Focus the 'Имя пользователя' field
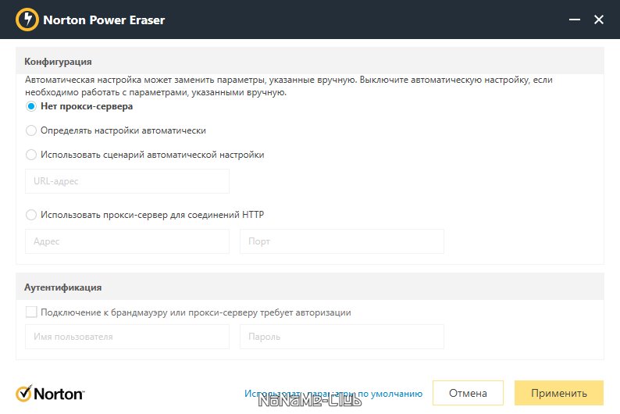 click(127, 337)
